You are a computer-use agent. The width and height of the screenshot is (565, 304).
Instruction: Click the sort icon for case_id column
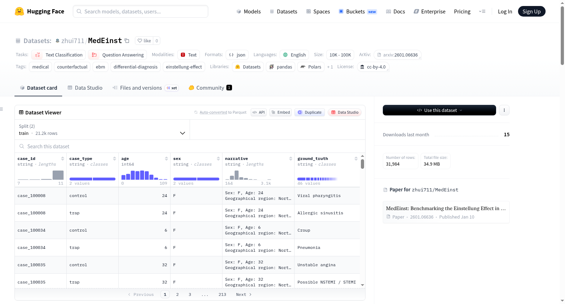tap(63, 159)
